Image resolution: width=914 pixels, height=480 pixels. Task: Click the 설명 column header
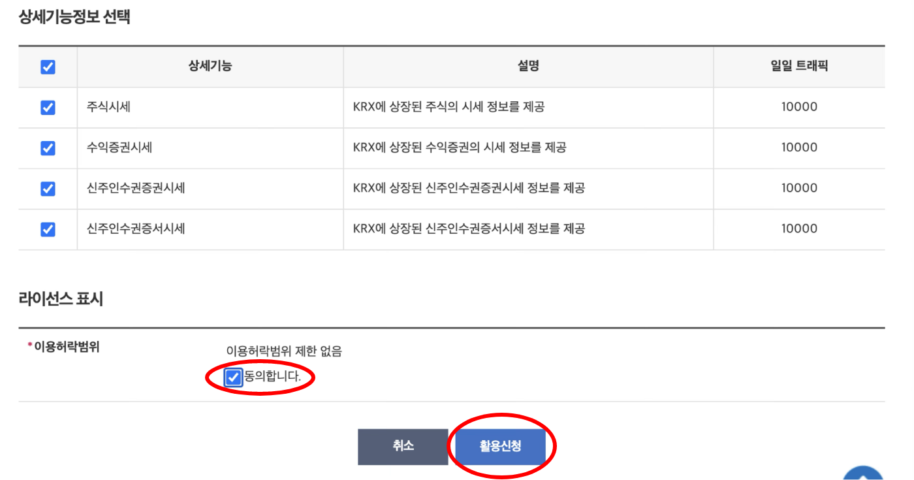tap(527, 66)
